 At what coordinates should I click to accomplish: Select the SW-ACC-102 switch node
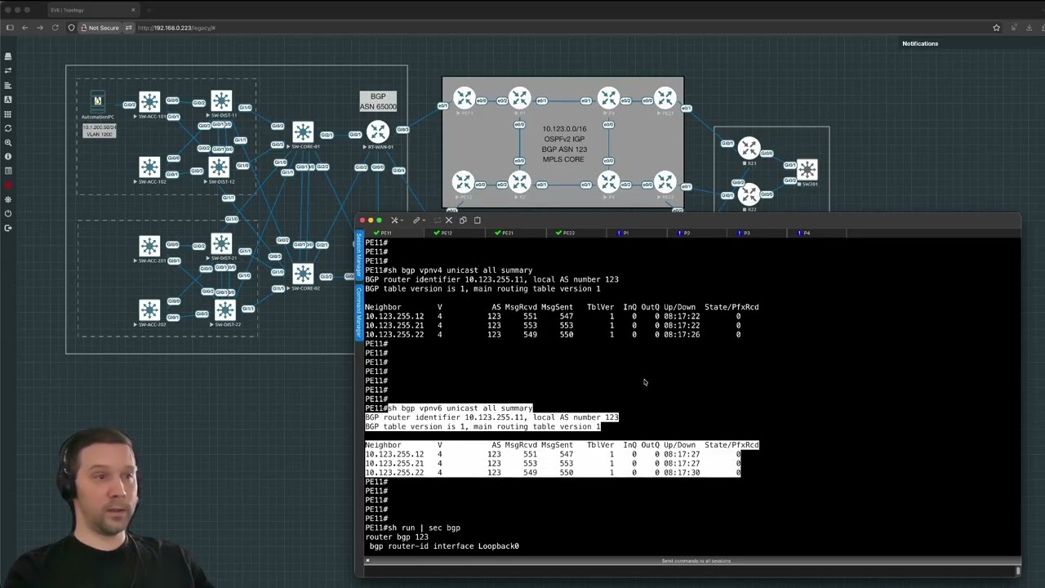click(x=149, y=167)
